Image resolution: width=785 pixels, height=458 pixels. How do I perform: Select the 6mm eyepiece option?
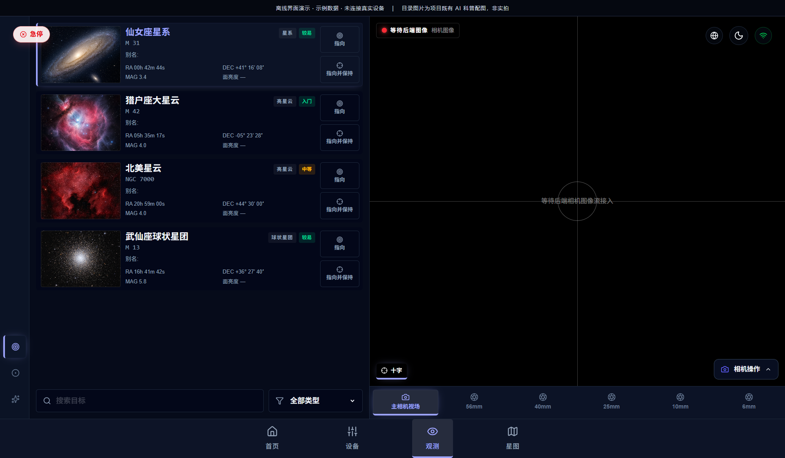click(x=749, y=402)
